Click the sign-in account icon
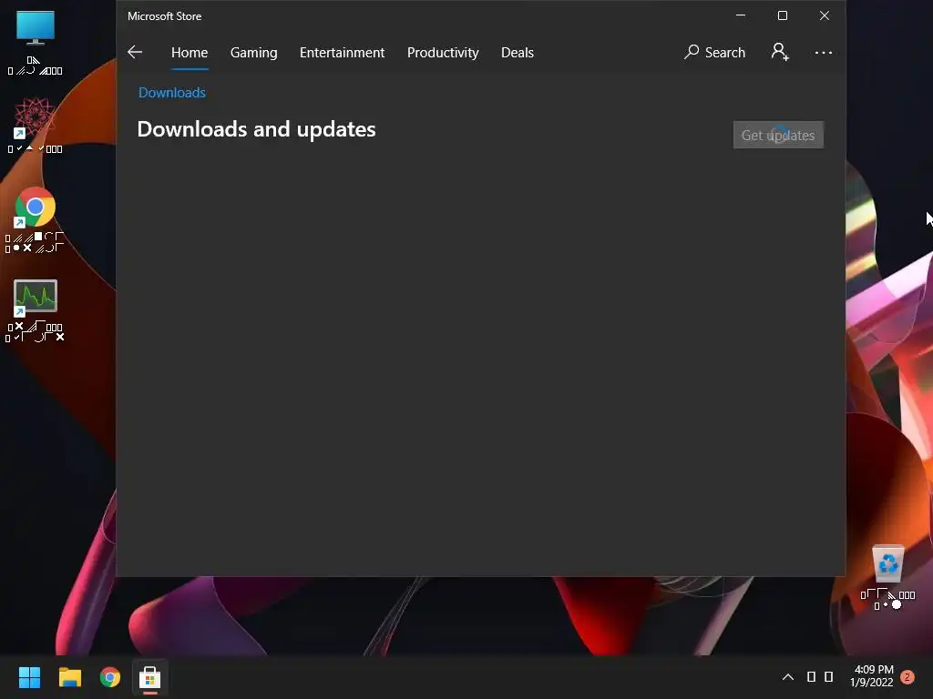 tap(780, 52)
